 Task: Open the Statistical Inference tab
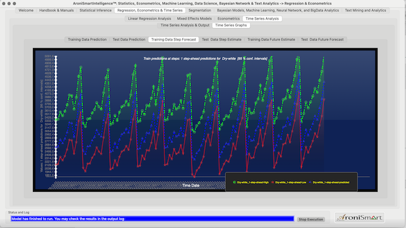click(96, 10)
